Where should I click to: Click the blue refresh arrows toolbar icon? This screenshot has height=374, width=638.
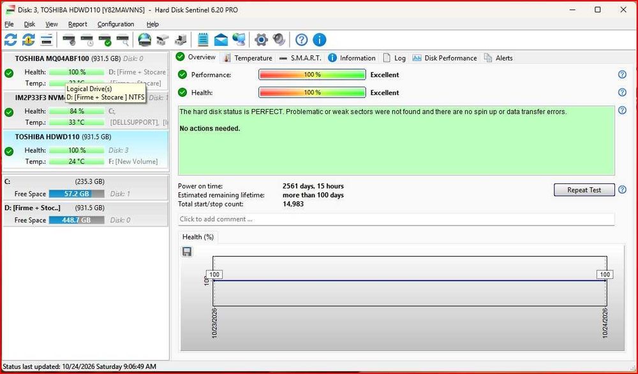[11, 40]
